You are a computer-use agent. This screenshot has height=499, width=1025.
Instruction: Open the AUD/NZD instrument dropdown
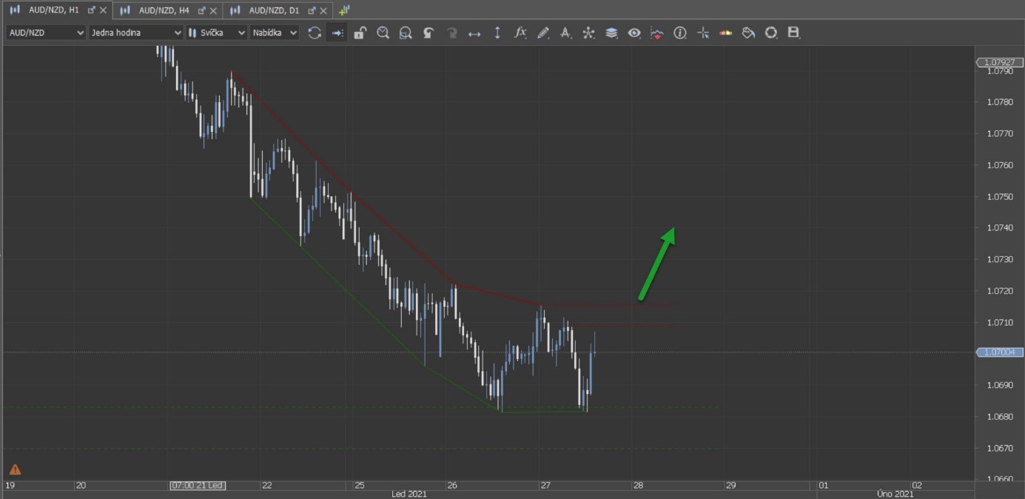(x=46, y=33)
